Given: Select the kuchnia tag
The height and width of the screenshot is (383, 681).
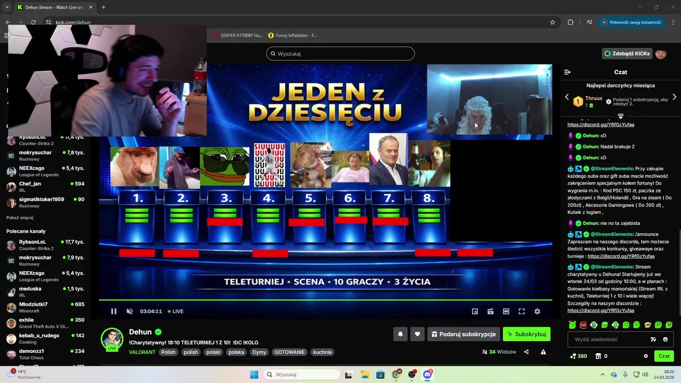Looking at the screenshot, I should [322, 352].
